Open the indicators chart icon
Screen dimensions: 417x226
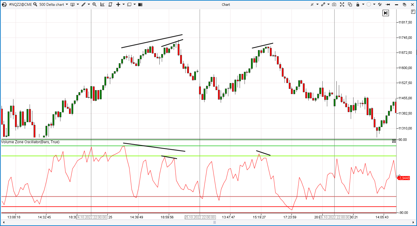coord(102,5)
